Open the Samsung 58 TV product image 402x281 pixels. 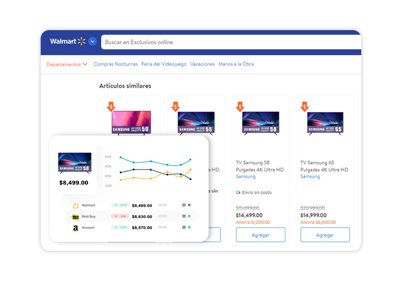[261, 123]
